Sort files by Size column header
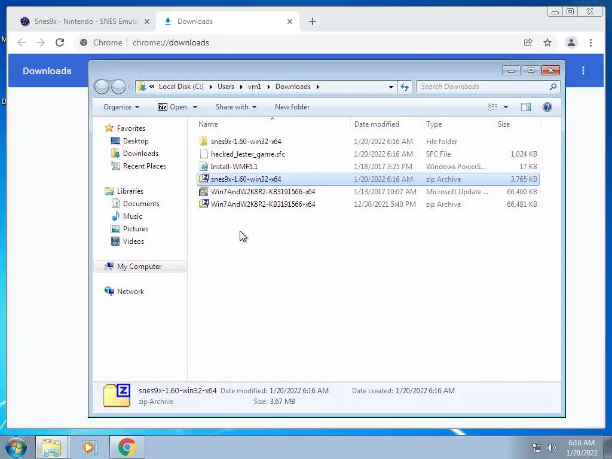The image size is (612, 459). point(518,124)
